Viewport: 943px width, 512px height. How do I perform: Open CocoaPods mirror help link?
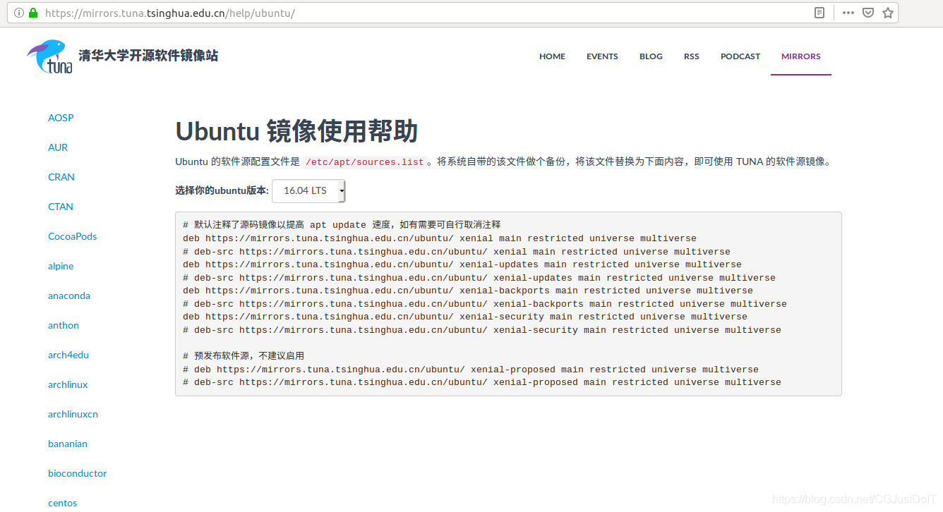73,236
